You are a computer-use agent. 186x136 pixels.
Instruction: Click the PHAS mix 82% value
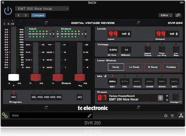tap(137, 81)
